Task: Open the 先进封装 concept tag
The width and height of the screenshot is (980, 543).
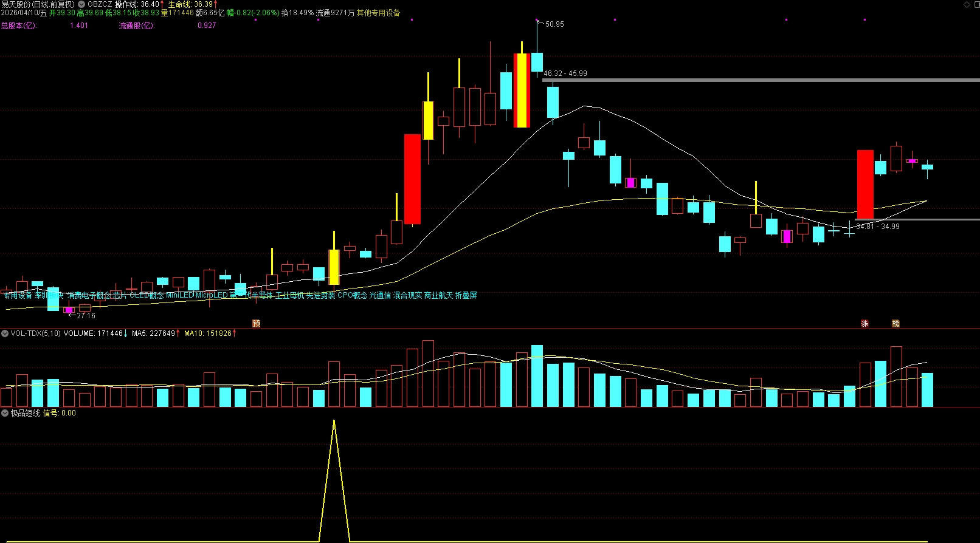Action: pyautogui.click(x=320, y=296)
